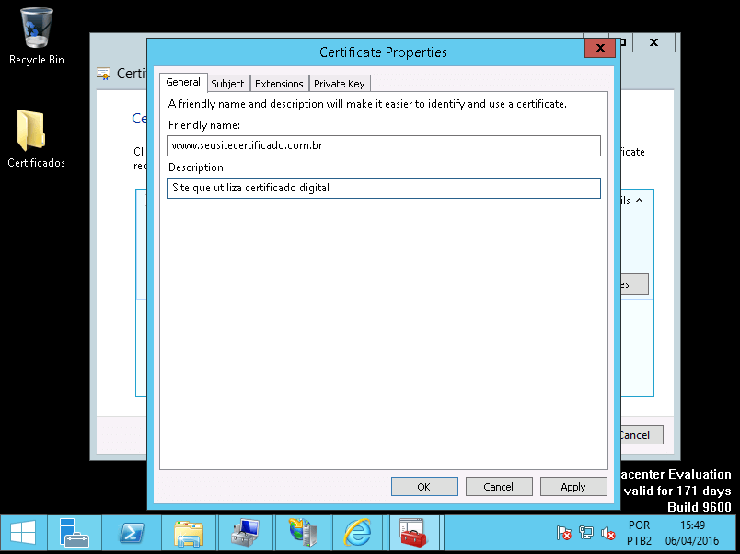Image resolution: width=740 pixels, height=554 pixels.
Task: Open the POR PTB2 language indicator
Action: pyautogui.click(x=639, y=533)
